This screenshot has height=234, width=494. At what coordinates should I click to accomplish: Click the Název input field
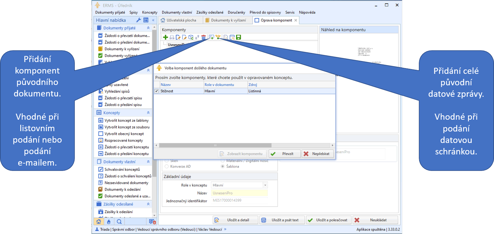point(239,193)
